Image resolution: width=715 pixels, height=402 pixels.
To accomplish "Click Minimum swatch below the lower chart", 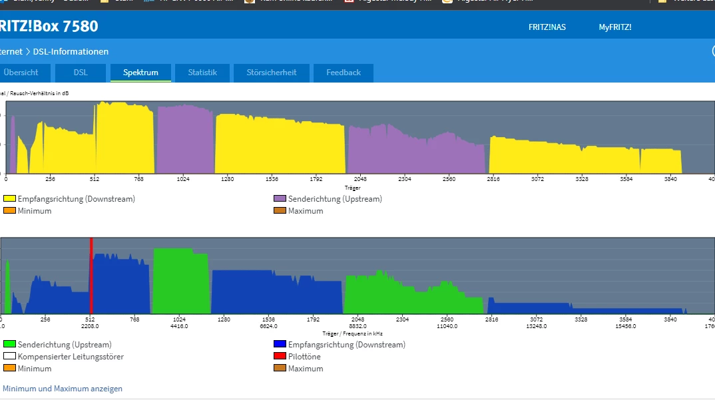I will [x=9, y=368].
